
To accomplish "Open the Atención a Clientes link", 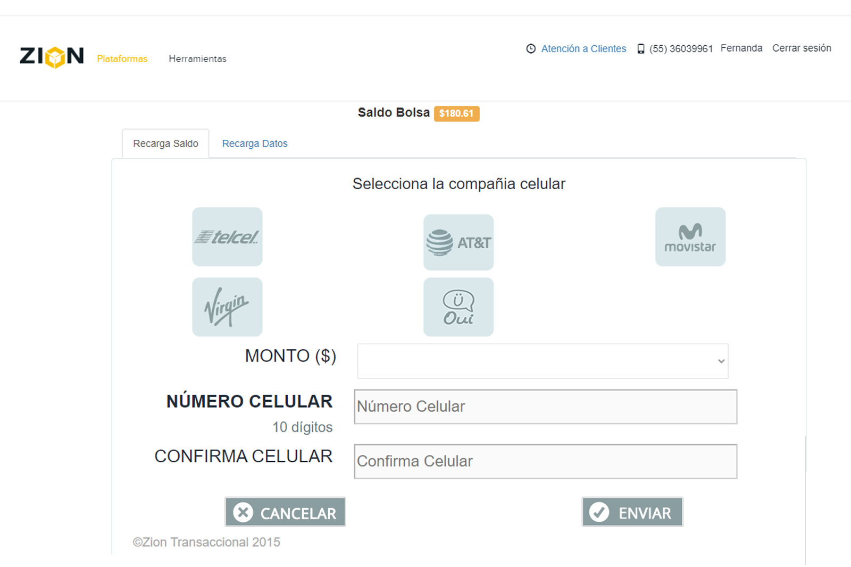I will [583, 49].
